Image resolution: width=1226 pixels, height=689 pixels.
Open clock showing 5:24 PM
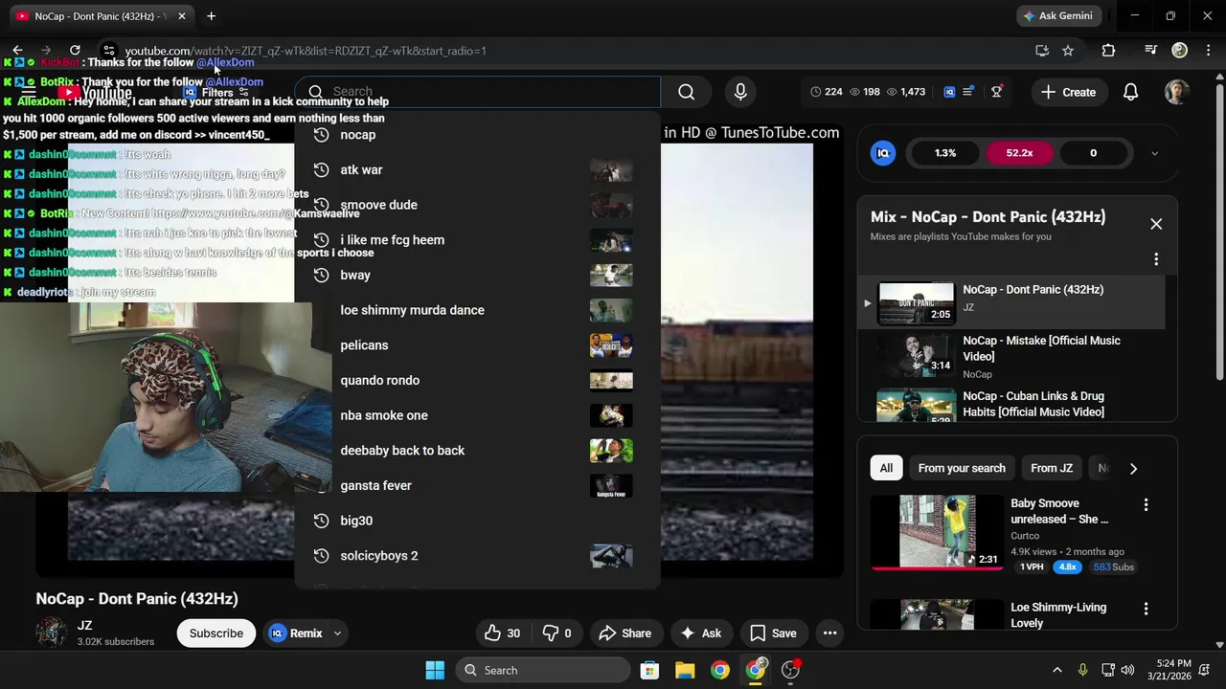pyautogui.click(x=1173, y=670)
